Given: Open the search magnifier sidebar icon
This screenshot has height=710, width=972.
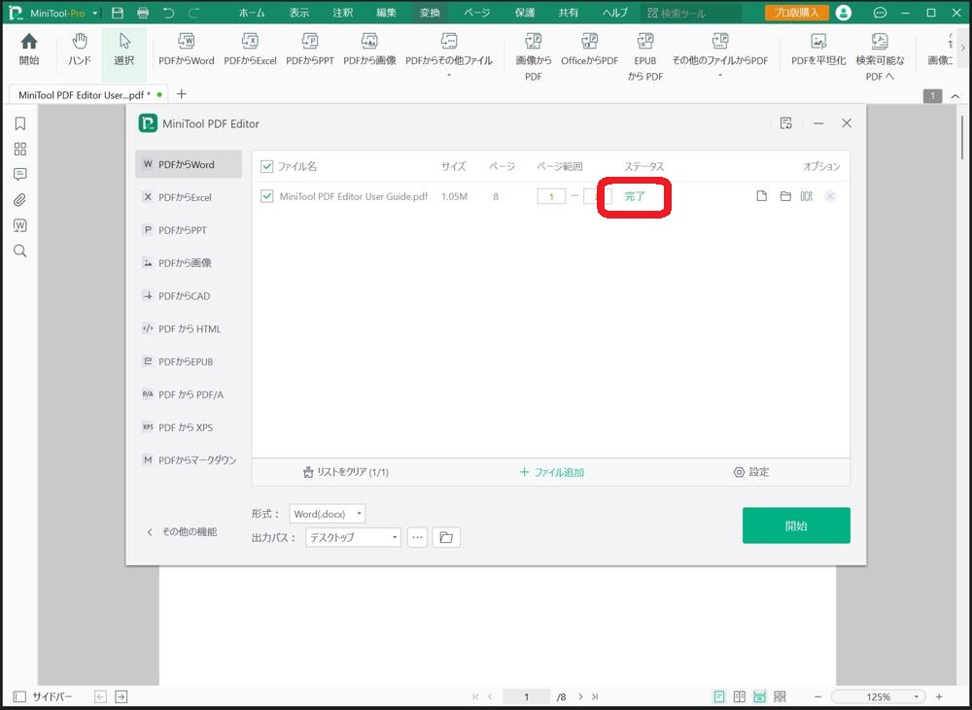Looking at the screenshot, I should pyautogui.click(x=19, y=251).
